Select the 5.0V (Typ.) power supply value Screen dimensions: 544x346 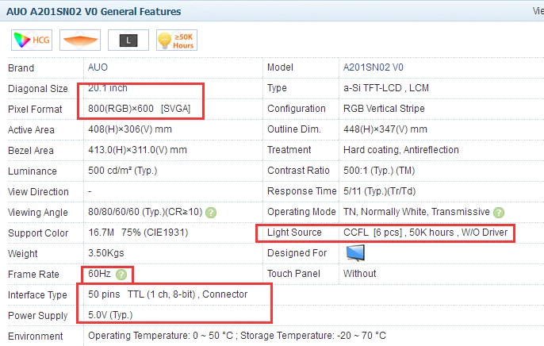(x=110, y=315)
